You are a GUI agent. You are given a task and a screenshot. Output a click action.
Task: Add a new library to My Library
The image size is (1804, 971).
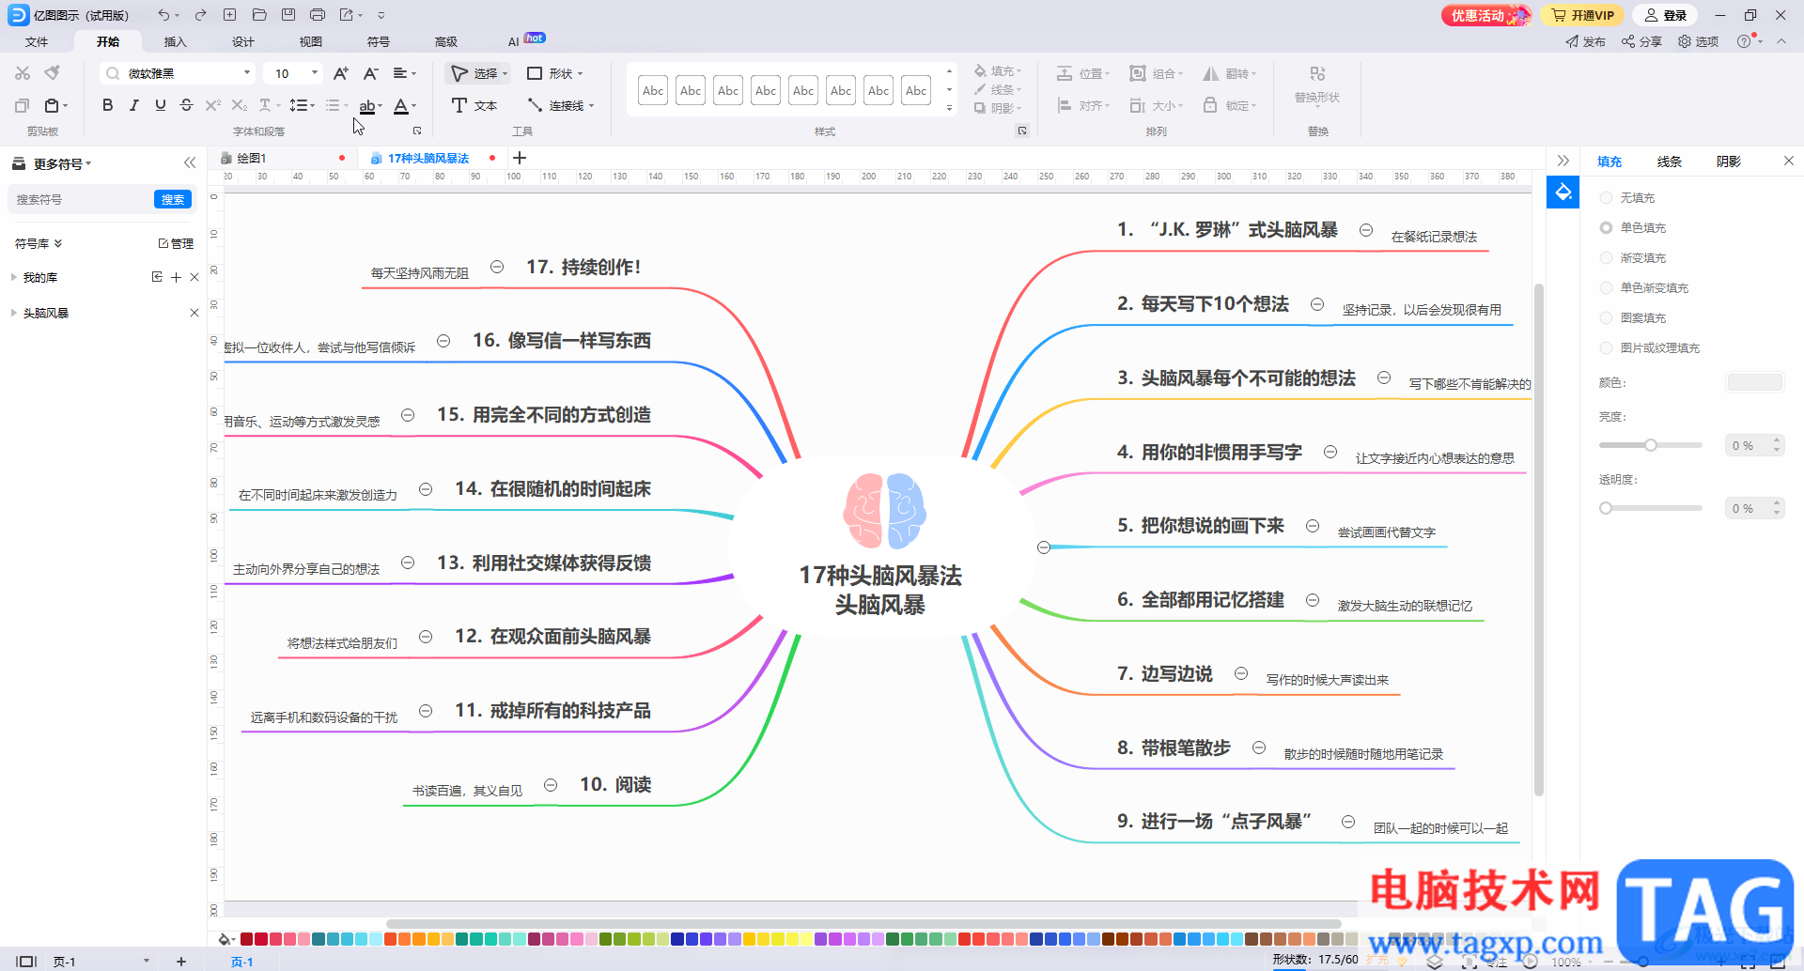coord(176,277)
